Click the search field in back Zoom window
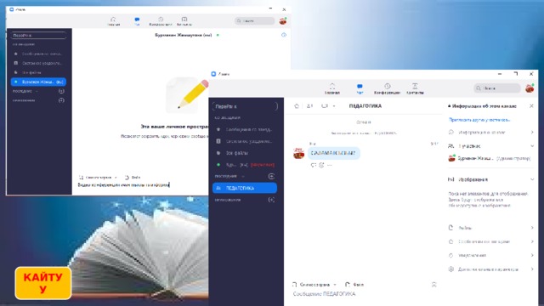 tap(254, 20)
